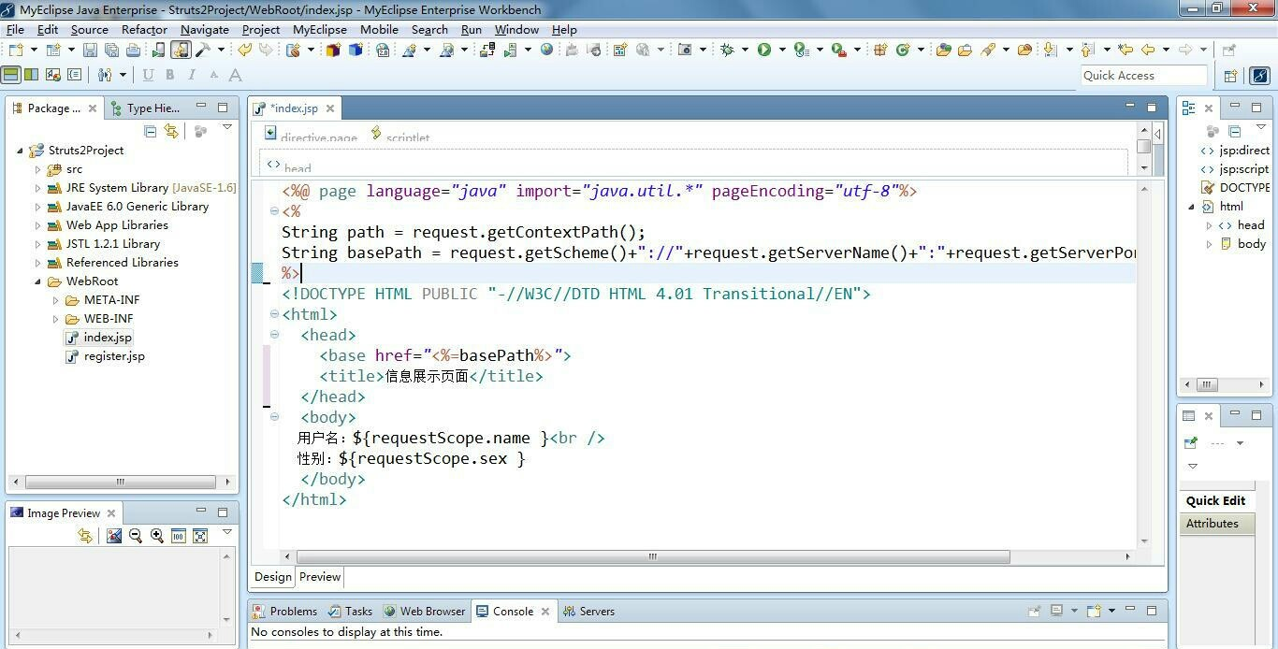The width and height of the screenshot is (1278, 649).
Task: Click the Save icon in toolbar
Action: [90, 50]
